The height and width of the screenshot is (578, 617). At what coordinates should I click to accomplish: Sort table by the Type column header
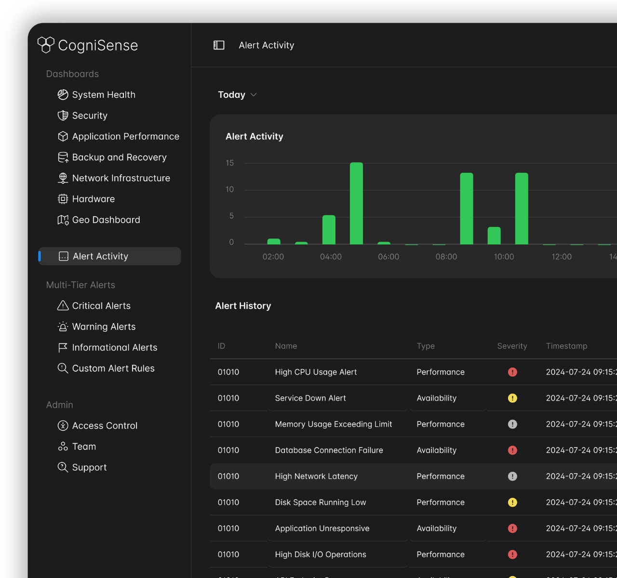[x=426, y=346]
